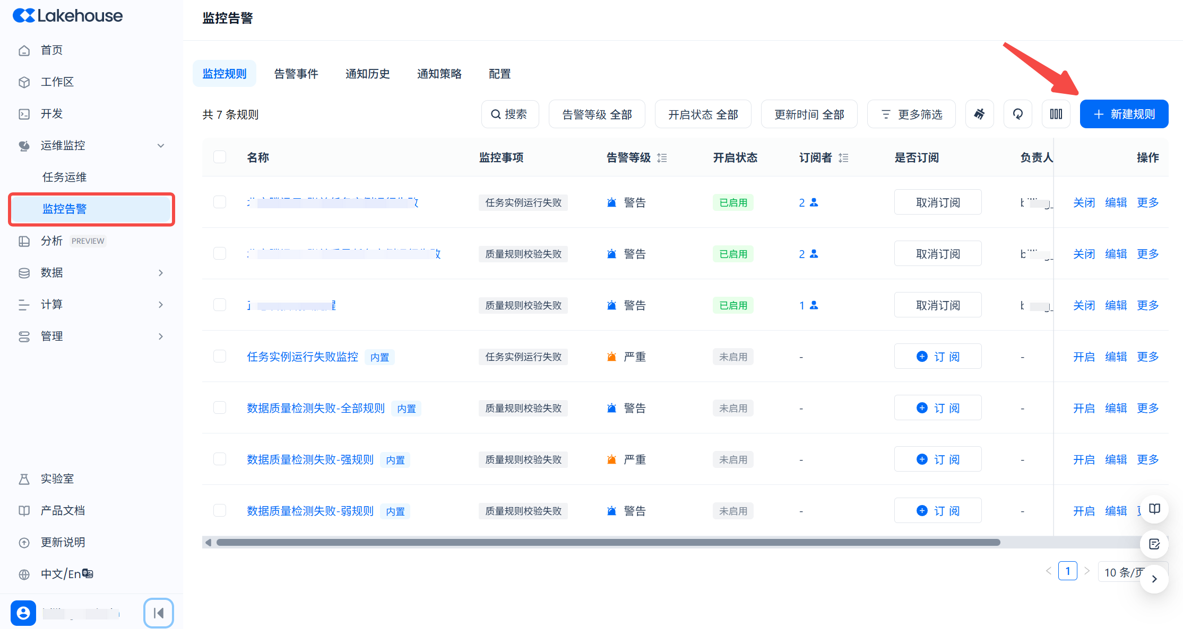Switch to the 告警事件 tab
The image size is (1183, 629).
[296, 74]
